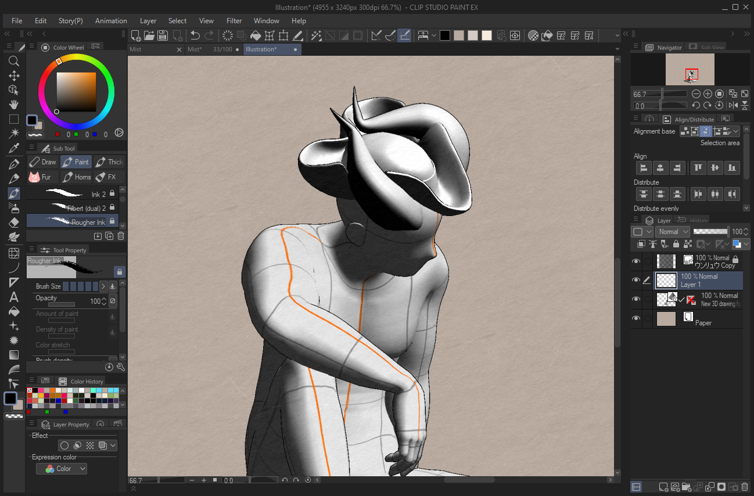Open the Story(P) menu

71,21
